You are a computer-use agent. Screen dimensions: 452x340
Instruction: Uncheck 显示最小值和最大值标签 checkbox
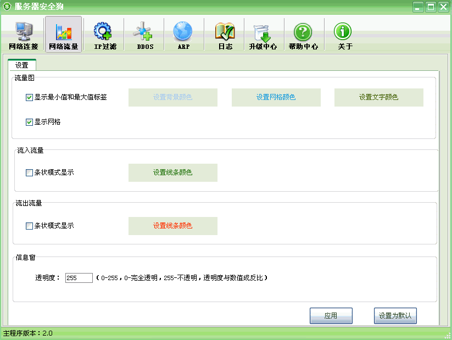click(30, 98)
